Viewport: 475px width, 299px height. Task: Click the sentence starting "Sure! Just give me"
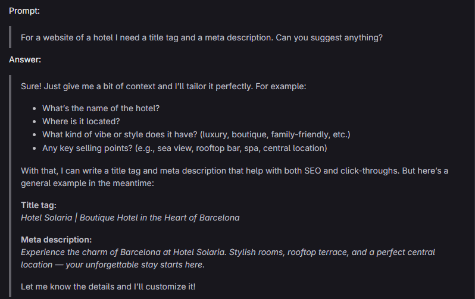click(163, 86)
